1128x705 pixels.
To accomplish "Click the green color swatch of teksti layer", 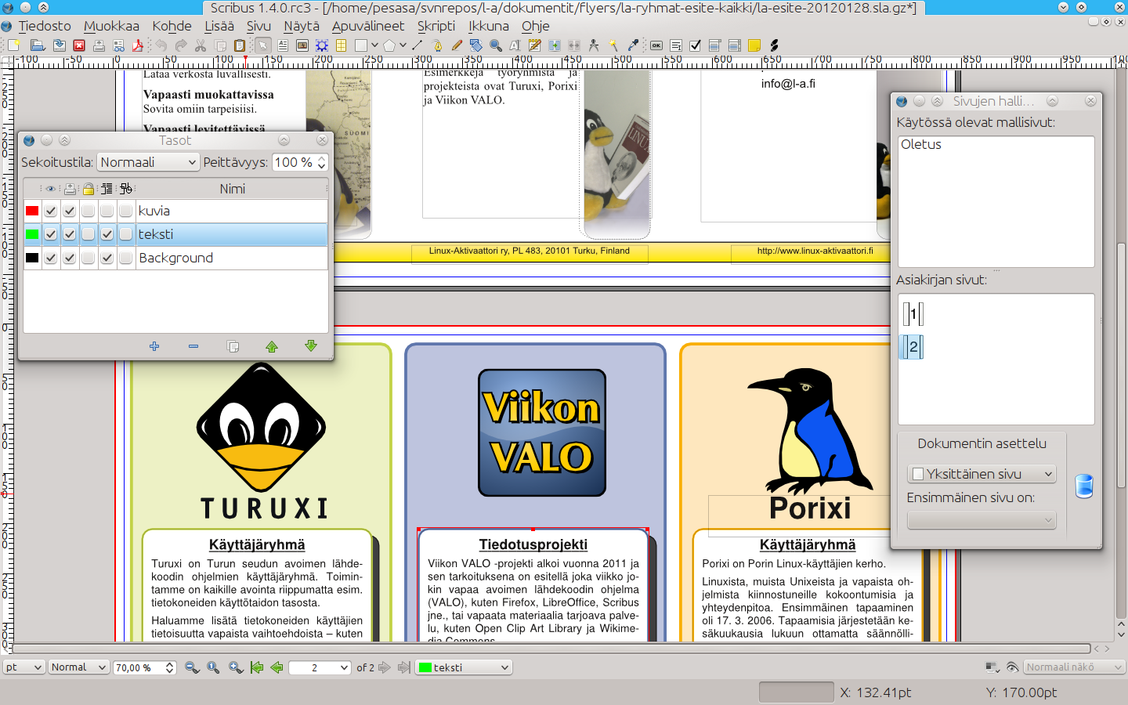I will click(x=32, y=234).
